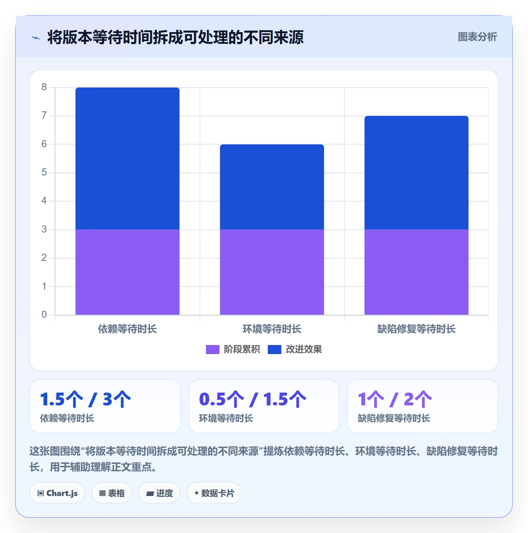Click the grid icon in 表格 tag
Screen dimensions: 528x533
click(102, 493)
